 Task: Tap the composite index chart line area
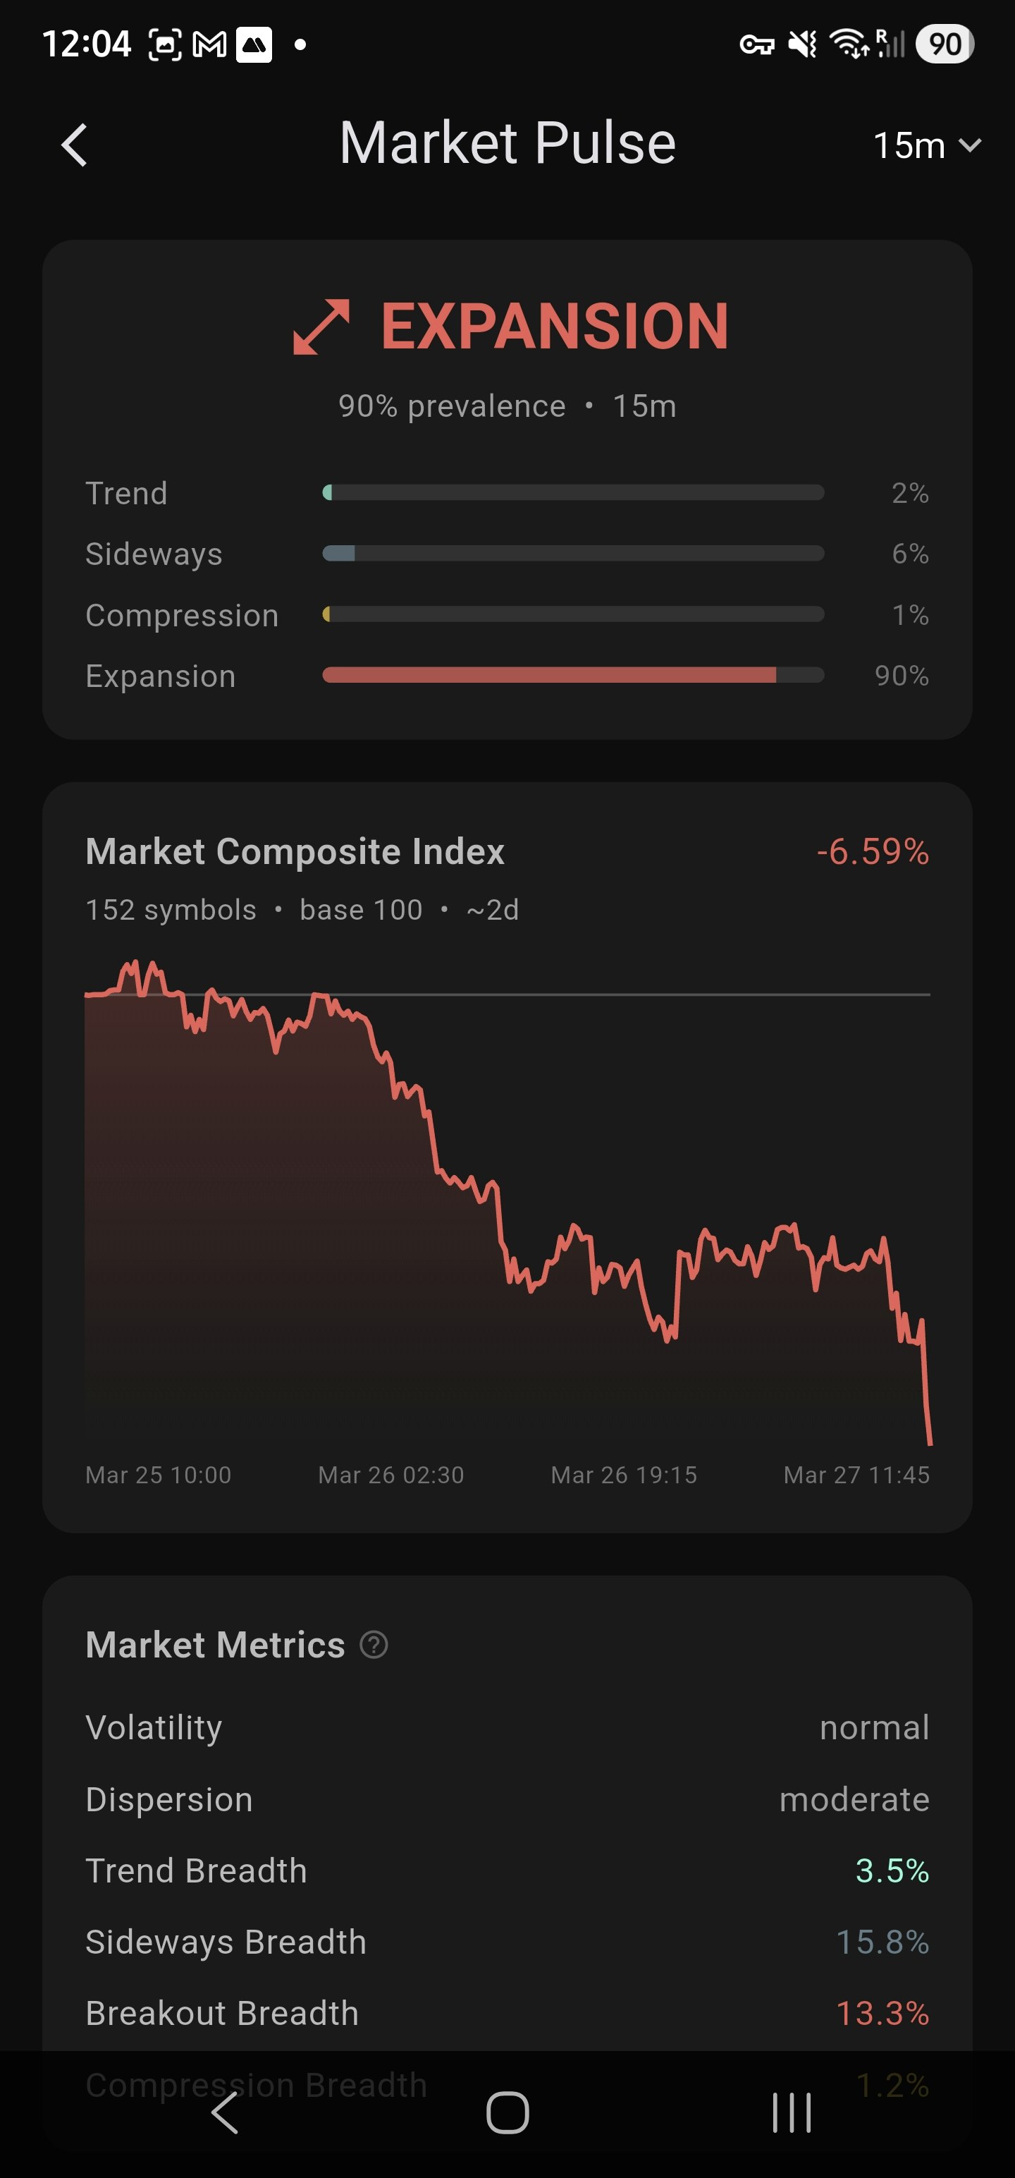(x=507, y=1200)
